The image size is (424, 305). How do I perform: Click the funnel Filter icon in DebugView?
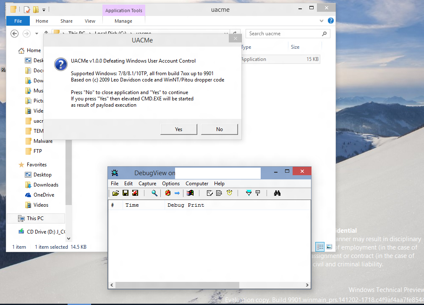249,193
